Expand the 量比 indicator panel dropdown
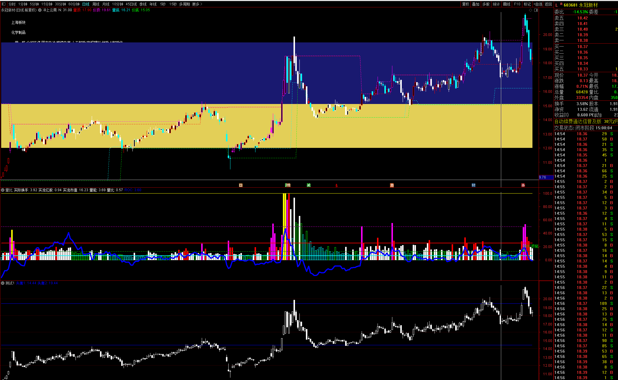The width and height of the screenshot is (618, 380). (x=3, y=190)
